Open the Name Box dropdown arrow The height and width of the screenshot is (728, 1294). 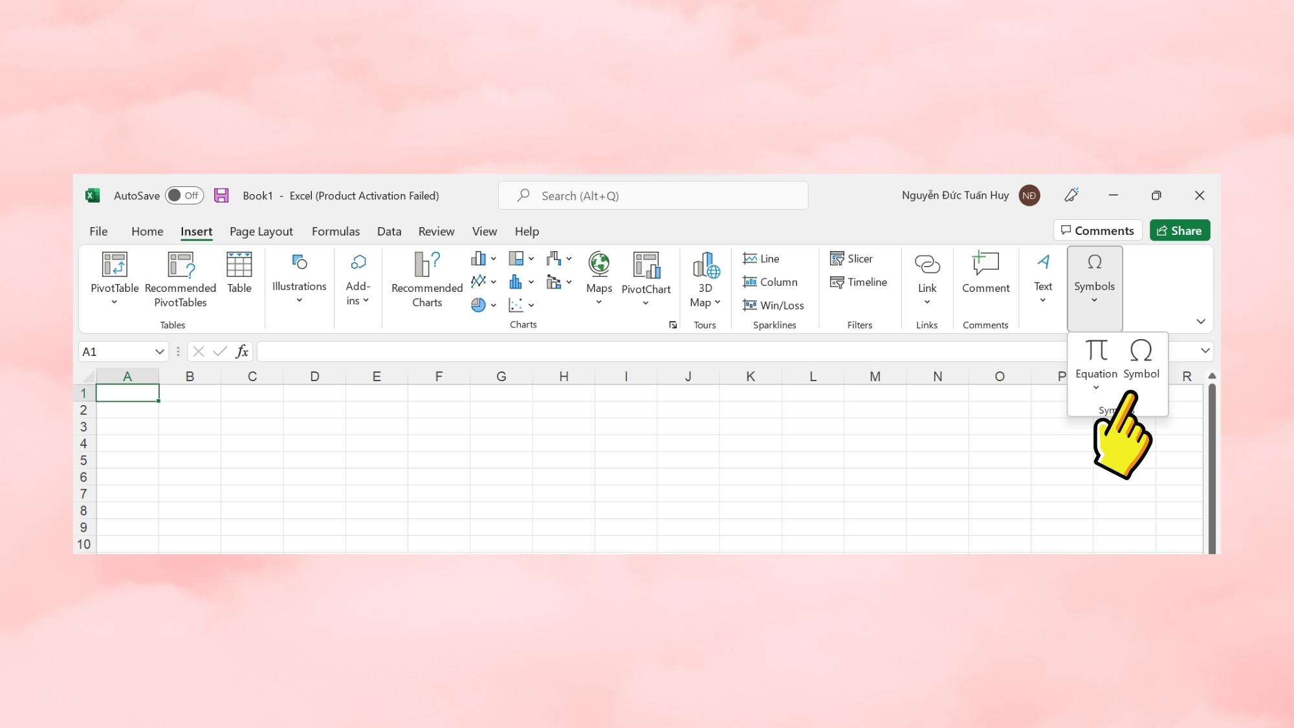pyautogui.click(x=159, y=351)
